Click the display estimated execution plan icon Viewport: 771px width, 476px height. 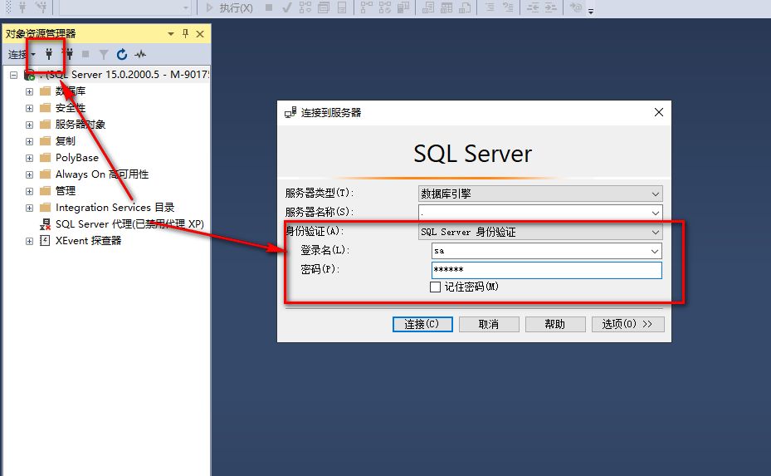[305, 7]
